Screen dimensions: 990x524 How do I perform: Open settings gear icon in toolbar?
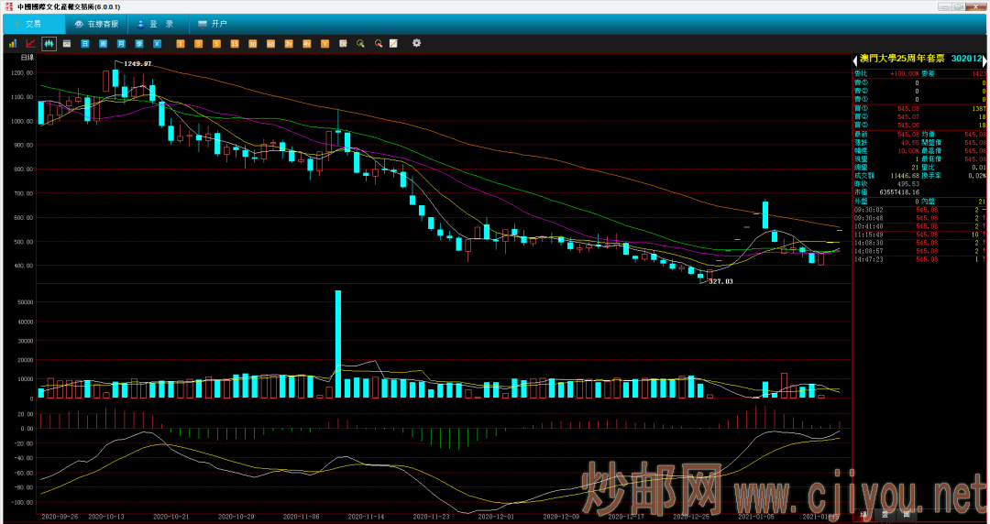click(416, 43)
